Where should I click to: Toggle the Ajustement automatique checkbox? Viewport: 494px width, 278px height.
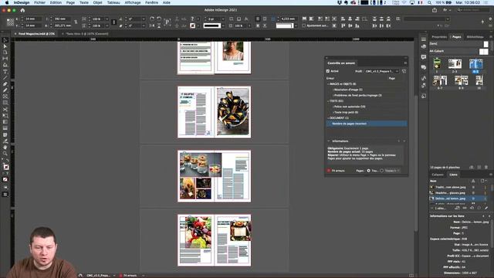click(303, 25)
